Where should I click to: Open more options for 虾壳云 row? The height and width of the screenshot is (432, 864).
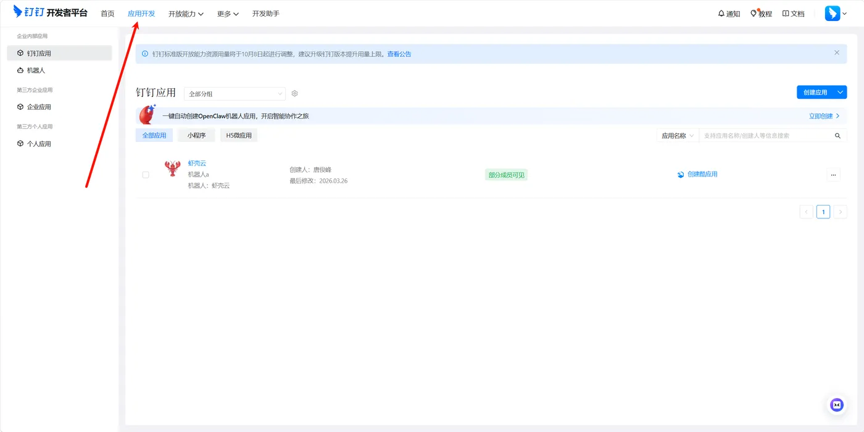click(833, 175)
